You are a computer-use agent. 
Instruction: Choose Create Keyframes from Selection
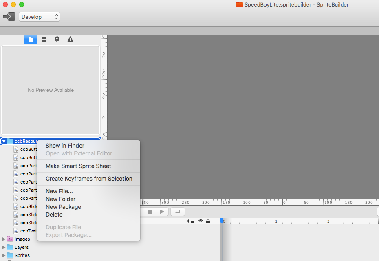click(x=88, y=179)
